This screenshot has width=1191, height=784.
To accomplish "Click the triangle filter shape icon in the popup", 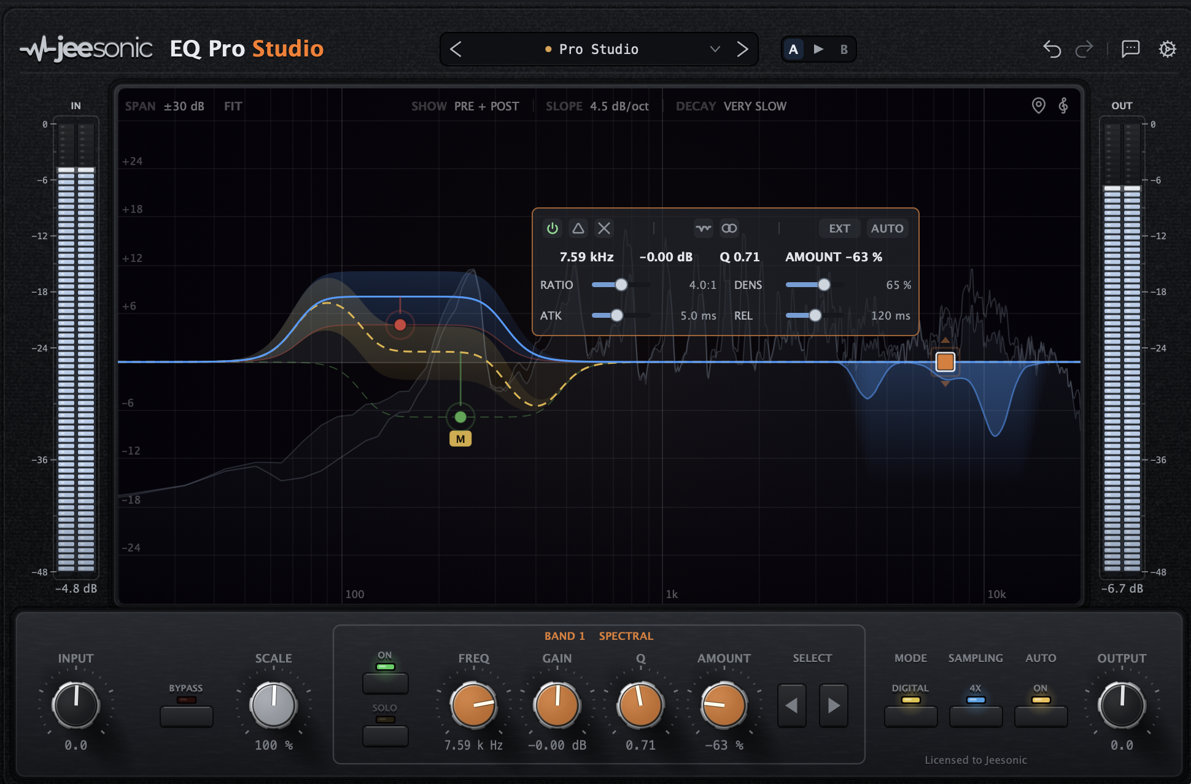I will point(578,228).
